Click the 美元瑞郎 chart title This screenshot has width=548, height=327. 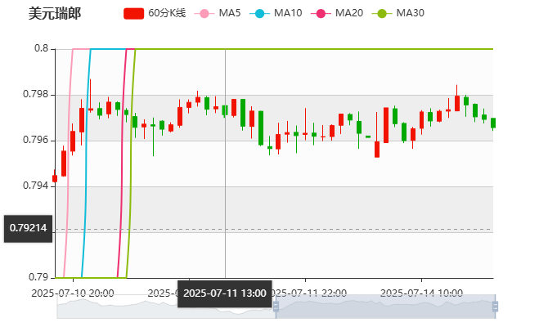tap(55, 14)
